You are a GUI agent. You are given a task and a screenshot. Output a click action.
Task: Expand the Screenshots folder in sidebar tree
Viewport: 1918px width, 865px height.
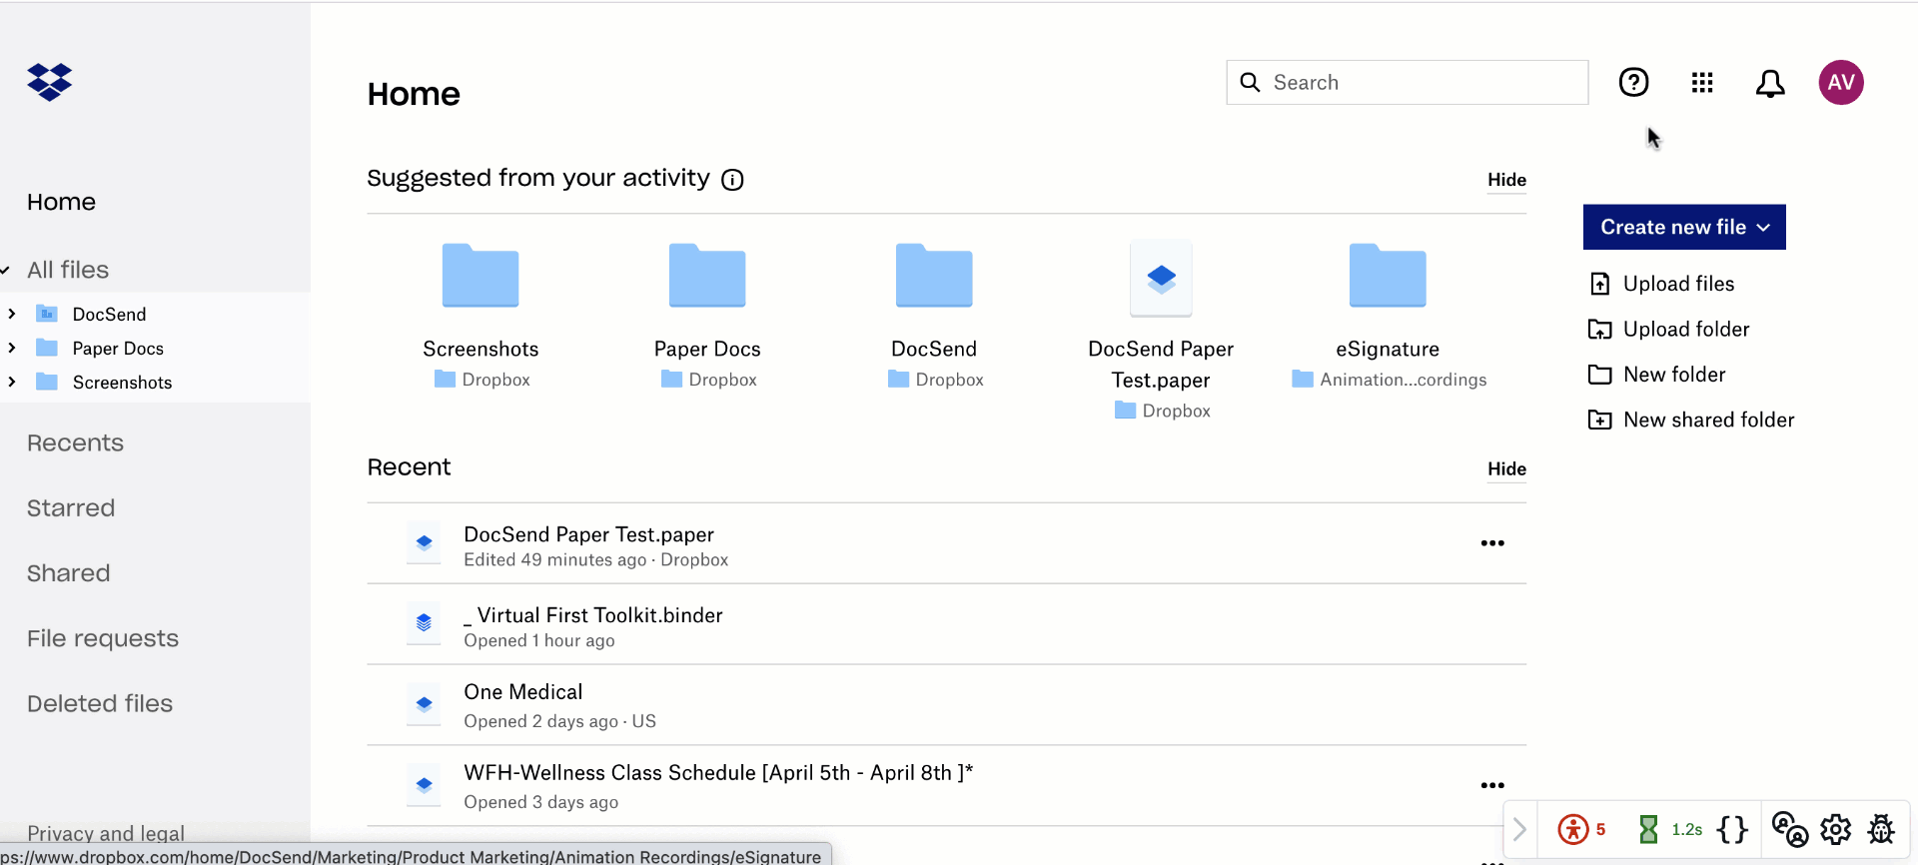point(12,382)
